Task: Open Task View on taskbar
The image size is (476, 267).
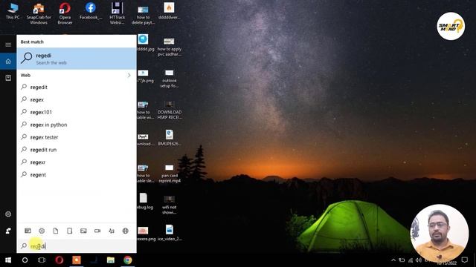Action: (x=42, y=260)
